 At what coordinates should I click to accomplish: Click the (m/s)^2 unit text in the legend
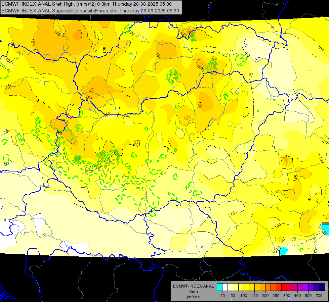(x=193, y=297)
